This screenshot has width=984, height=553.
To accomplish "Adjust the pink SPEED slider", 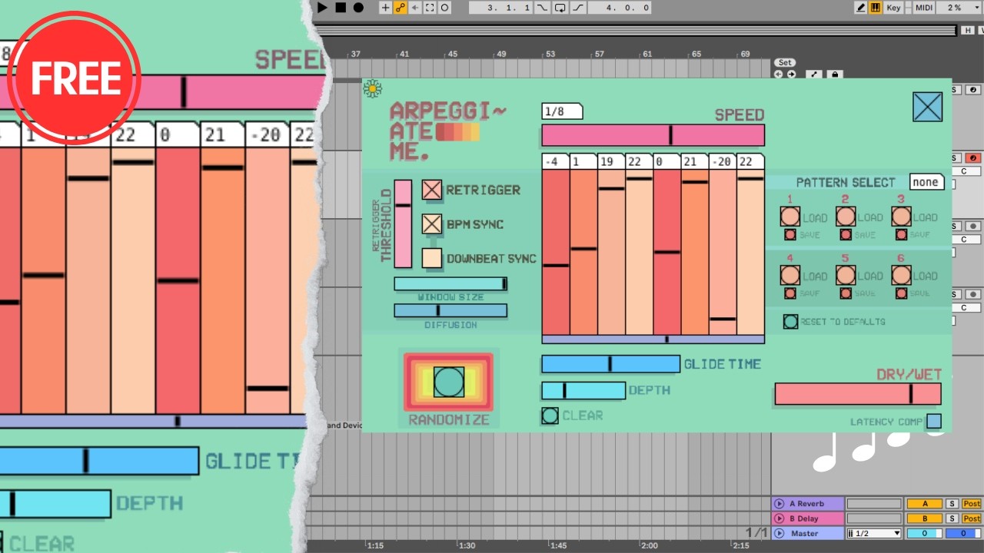I will (x=653, y=135).
